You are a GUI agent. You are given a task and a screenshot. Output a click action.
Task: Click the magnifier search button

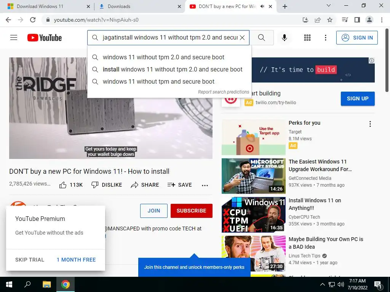261,38
